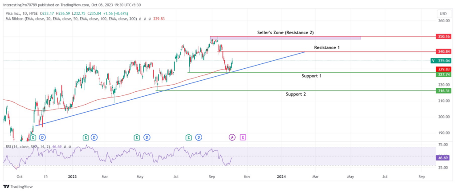Click the TradingView logo

[18, 187]
